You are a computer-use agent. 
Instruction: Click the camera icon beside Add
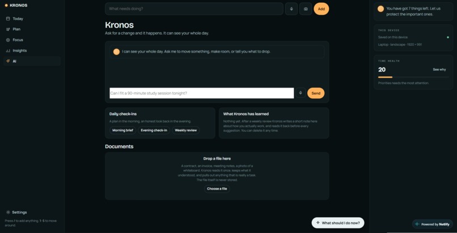[306, 8]
